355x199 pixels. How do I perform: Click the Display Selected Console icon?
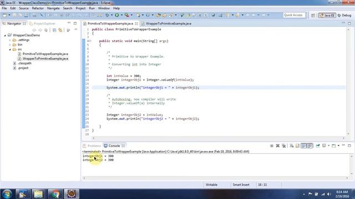click(x=324, y=146)
